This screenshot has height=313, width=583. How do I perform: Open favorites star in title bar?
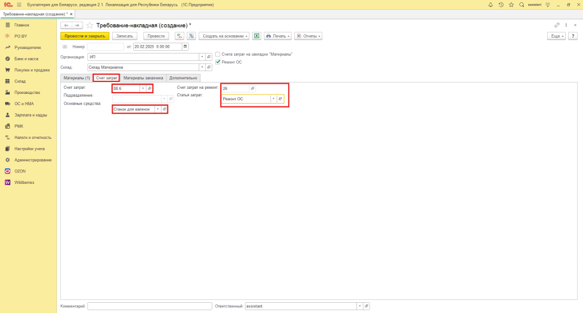click(x=511, y=5)
